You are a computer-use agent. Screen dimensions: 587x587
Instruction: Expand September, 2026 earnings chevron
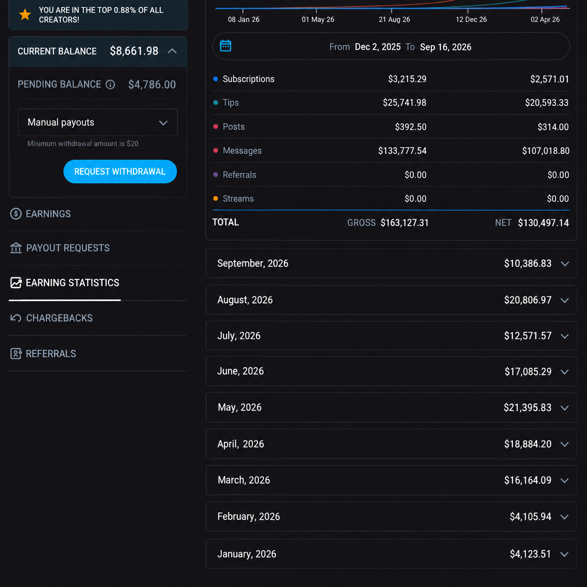tap(565, 264)
